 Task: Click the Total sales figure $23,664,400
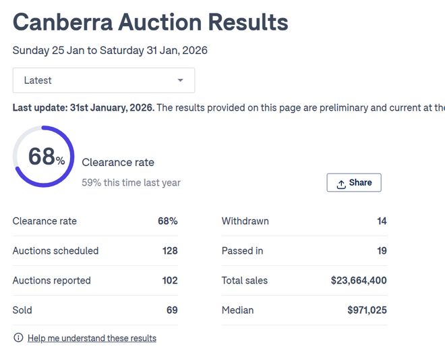point(359,280)
